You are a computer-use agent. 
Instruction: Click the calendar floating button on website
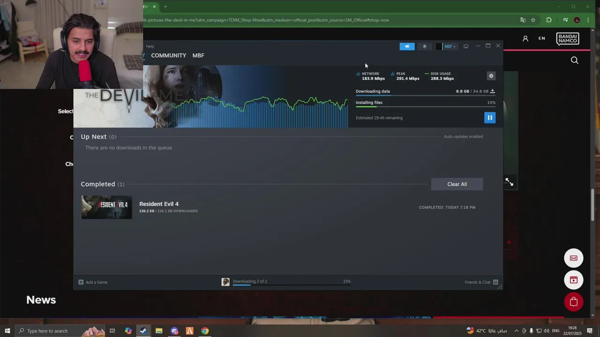(x=574, y=280)
